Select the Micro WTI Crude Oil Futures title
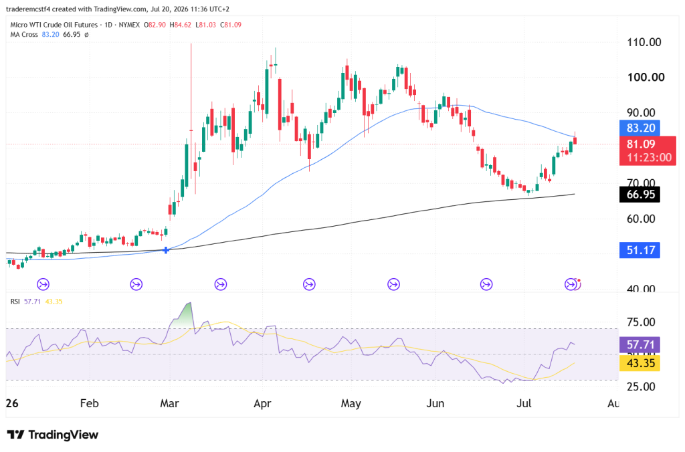This screenshot has width=685, height=452. 54,25
